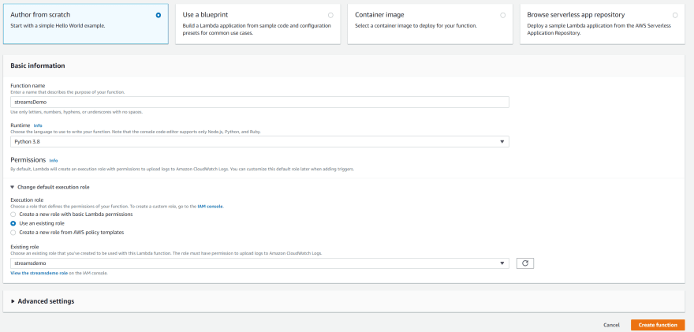Open the Runtime Info link
The width and height of the screenshot is (694, 332).
(38, 125)
